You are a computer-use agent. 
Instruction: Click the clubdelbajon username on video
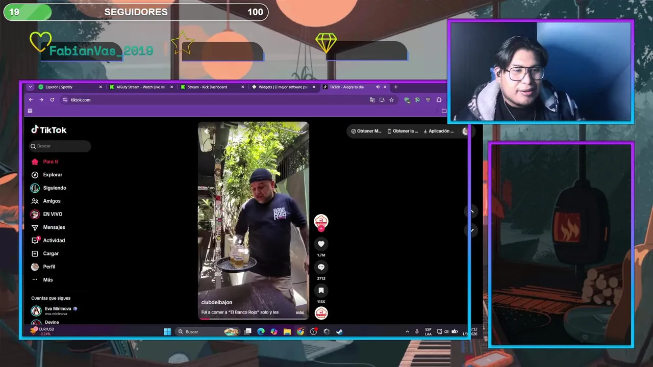pyautogui.click(x=217, y=303)
